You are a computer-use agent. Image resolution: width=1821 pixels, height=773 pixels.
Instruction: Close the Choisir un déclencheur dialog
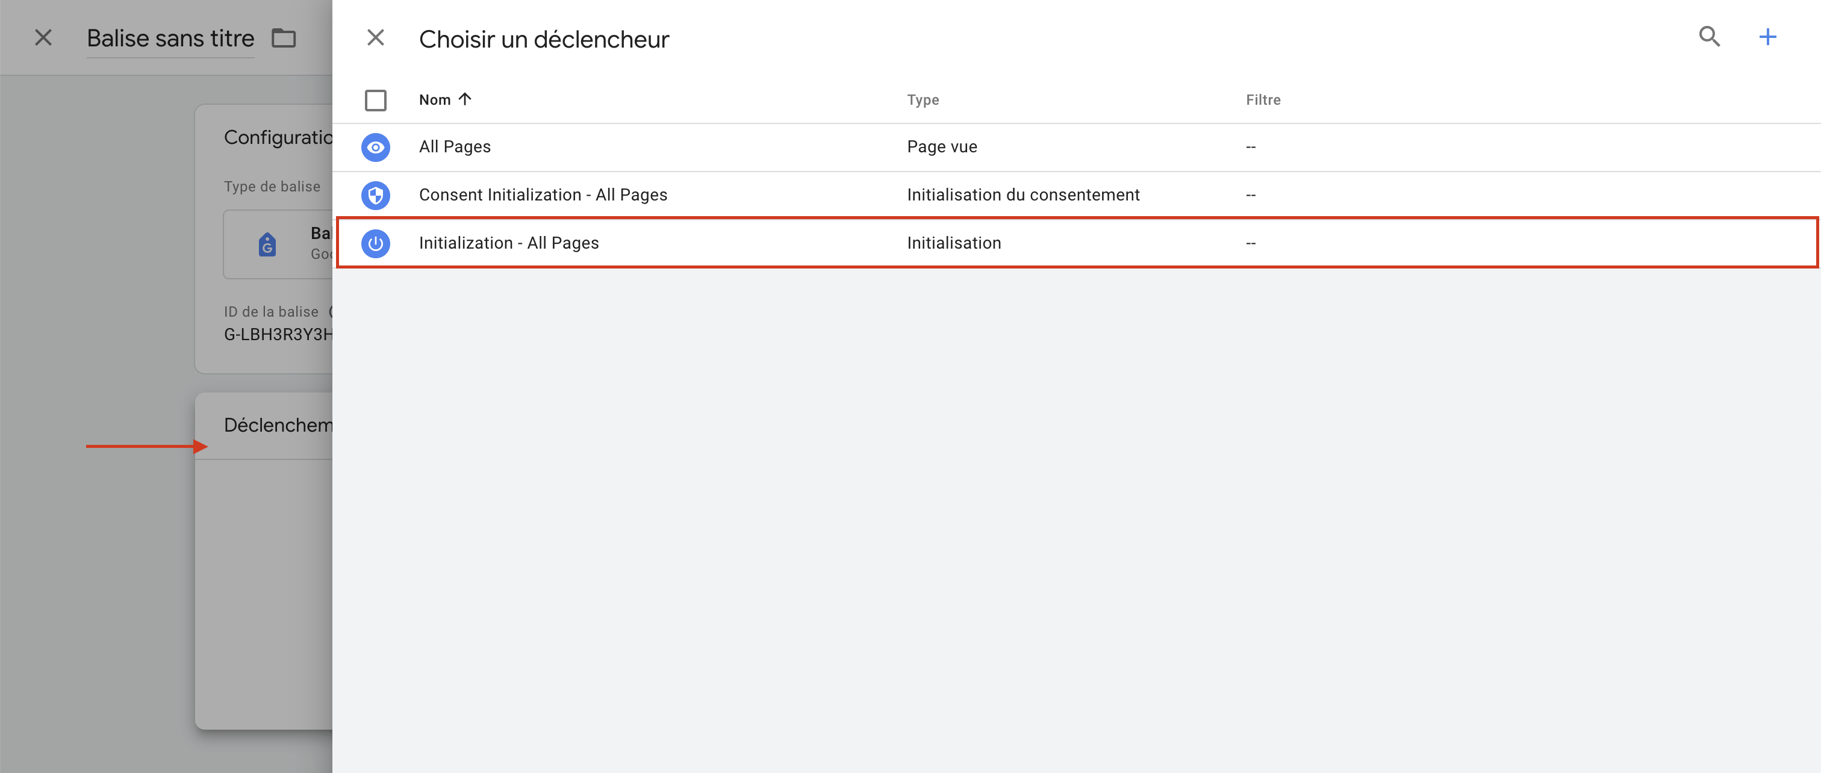pyautogui.click(x=375, y=37)
